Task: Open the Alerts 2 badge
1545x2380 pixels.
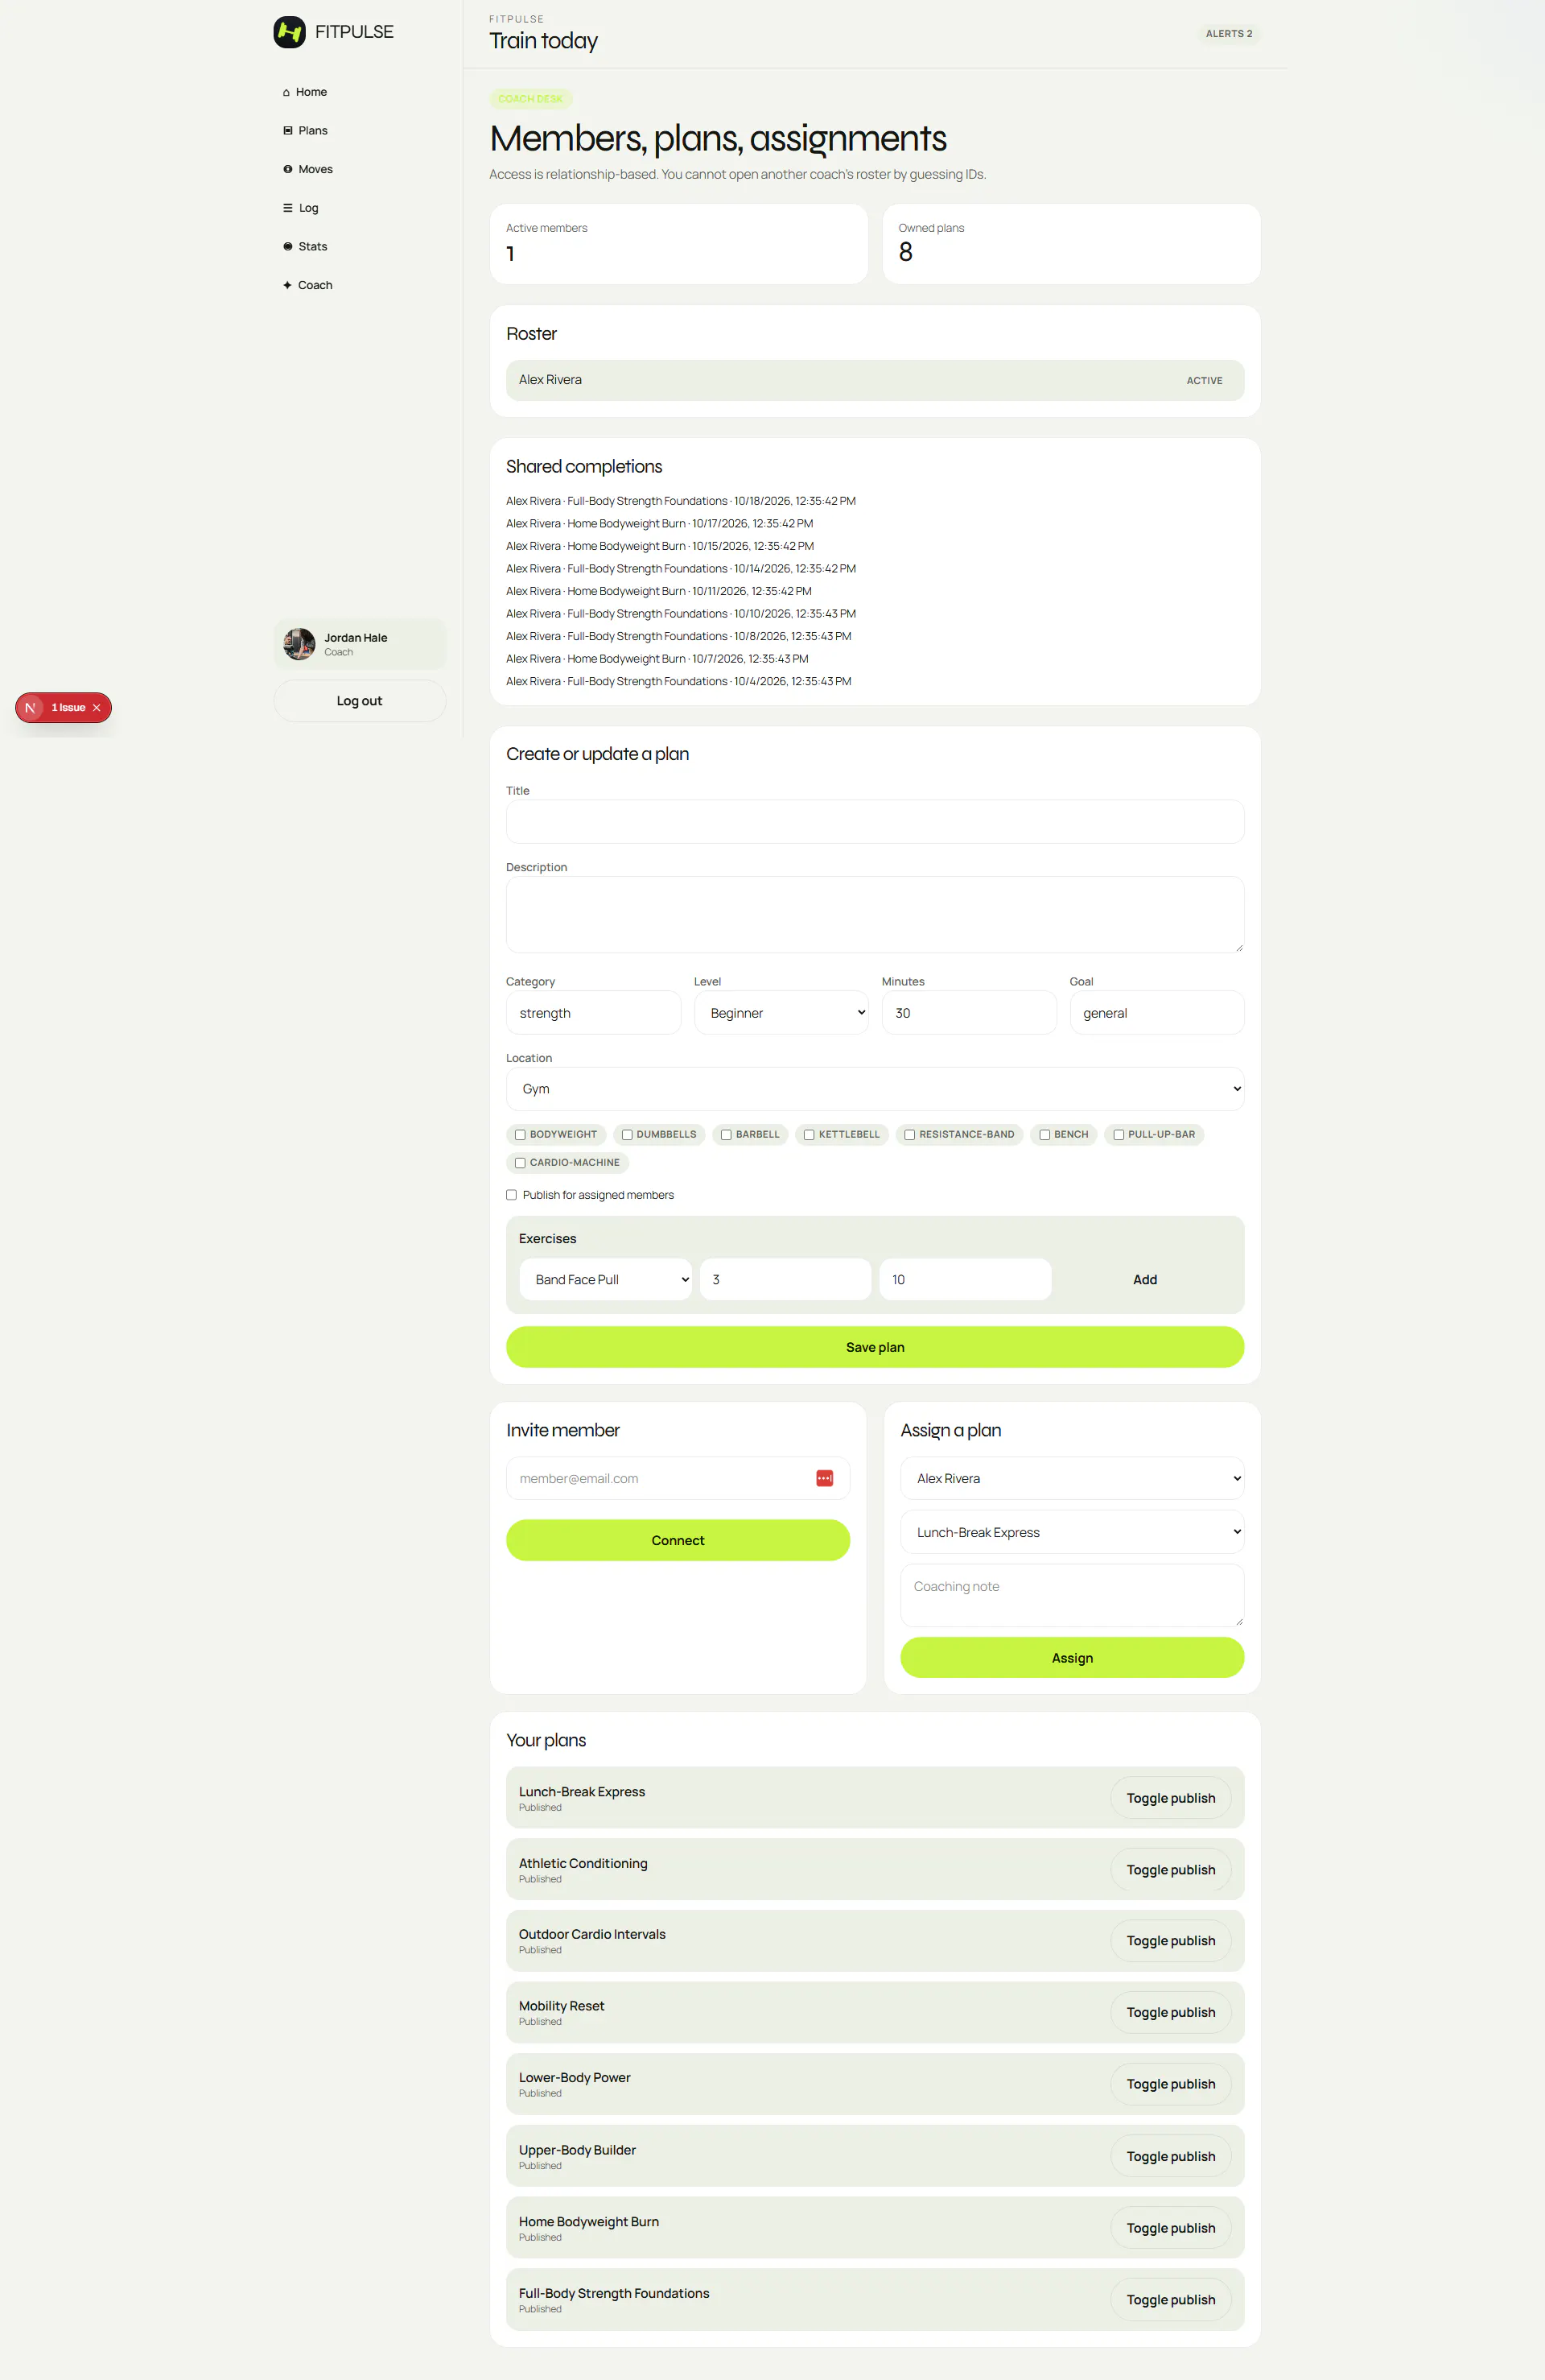Action: coord(1228,34)
